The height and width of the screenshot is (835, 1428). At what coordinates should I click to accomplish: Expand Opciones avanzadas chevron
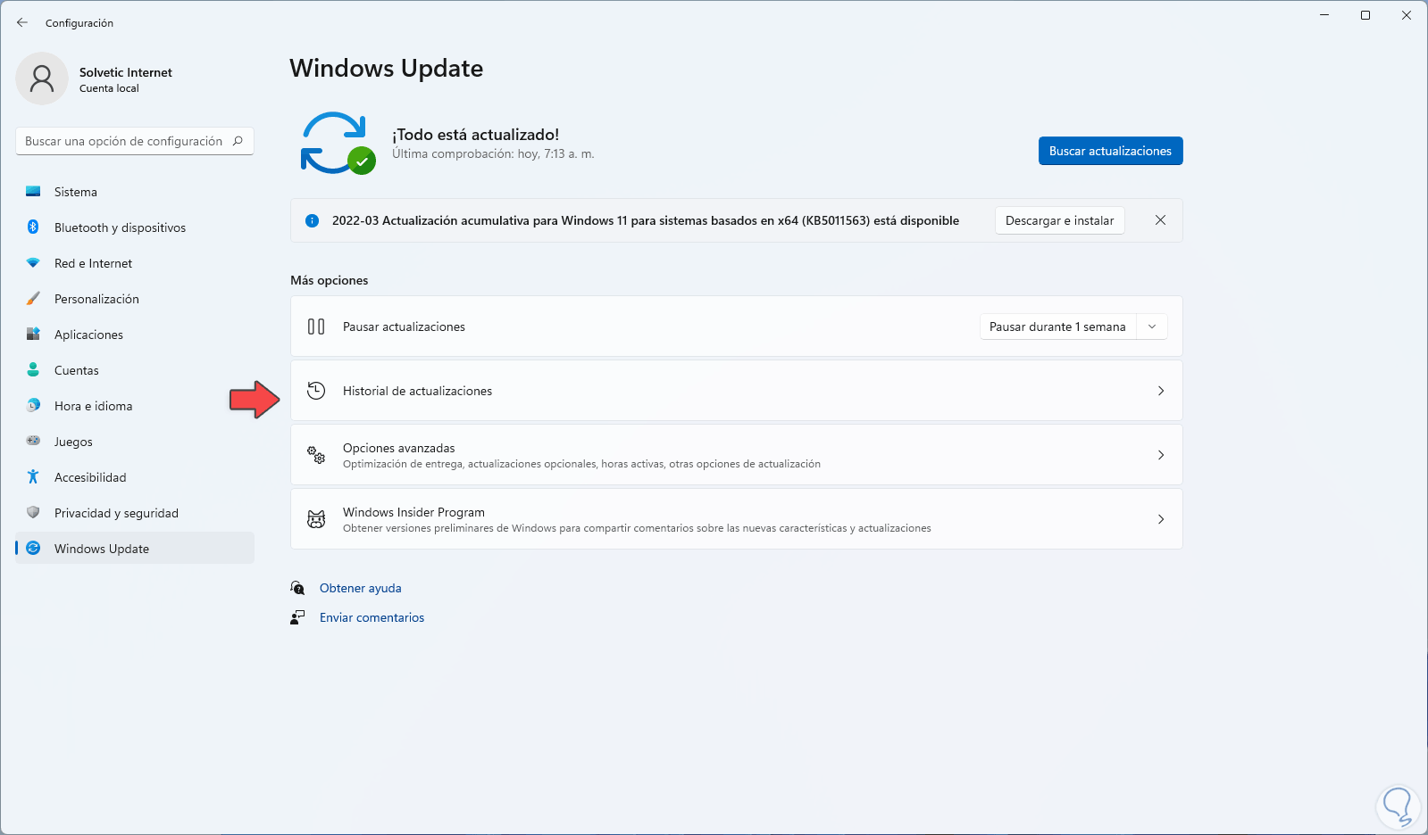click(x=1161, y=455)
